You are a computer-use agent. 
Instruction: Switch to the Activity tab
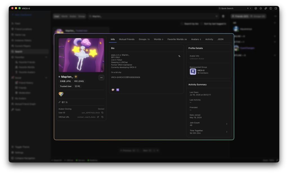click(209, 39)
